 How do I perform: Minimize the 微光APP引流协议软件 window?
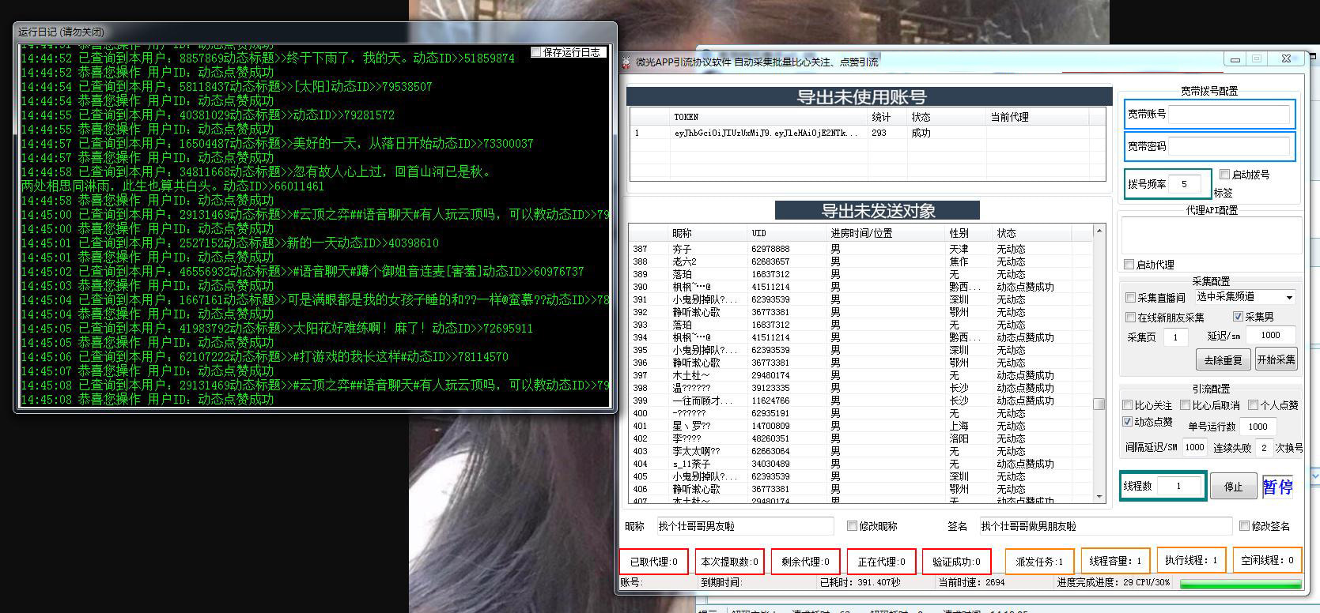(1235, 59)
